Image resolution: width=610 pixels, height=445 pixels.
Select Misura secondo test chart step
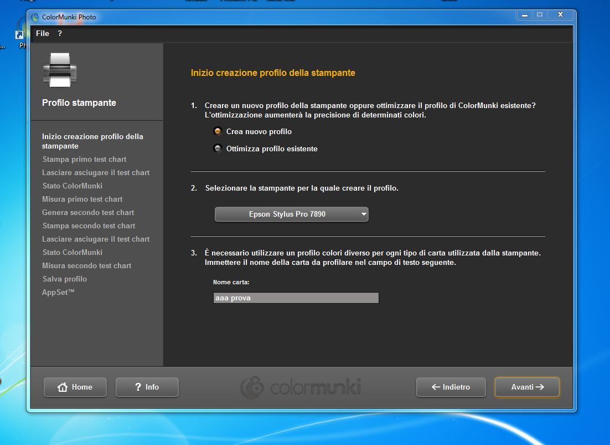[x=86, y=265]
